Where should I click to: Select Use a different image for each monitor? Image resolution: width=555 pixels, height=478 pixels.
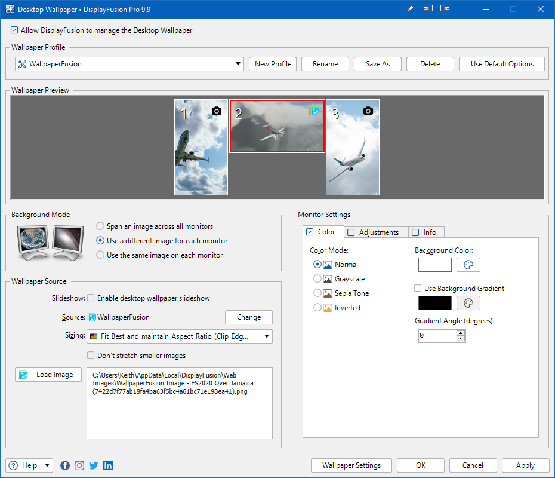coord(100,241)
